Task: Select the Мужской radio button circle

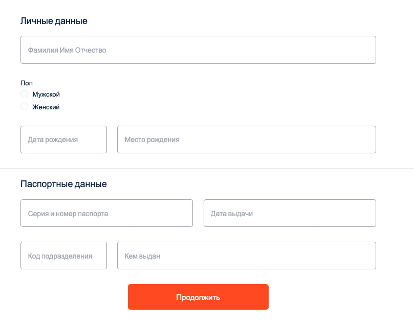Action: [24, 94]
